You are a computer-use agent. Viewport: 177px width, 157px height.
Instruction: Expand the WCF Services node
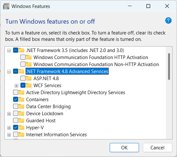coord(16,86)
